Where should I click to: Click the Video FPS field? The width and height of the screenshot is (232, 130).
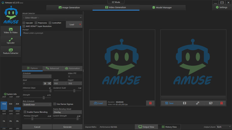pos(75,76)
